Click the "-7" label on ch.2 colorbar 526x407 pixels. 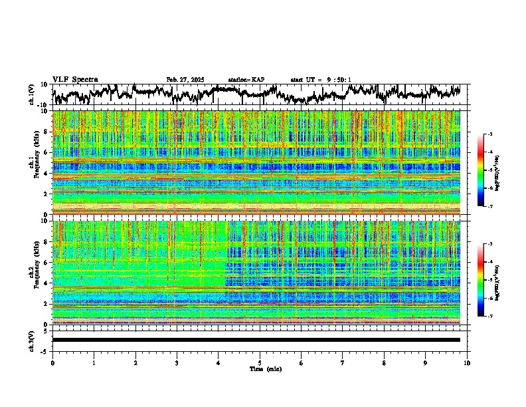pos(489,316)
